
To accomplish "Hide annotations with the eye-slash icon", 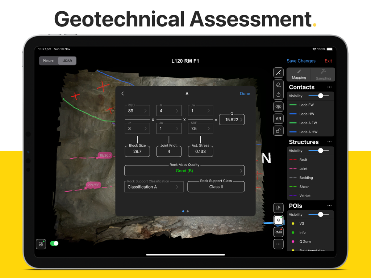I will click(x=278, y=106).
